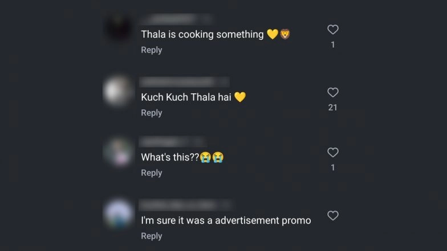Open blurred username above 'What's this??'
The image size is (447, 251).
click(x=172, y=142)
